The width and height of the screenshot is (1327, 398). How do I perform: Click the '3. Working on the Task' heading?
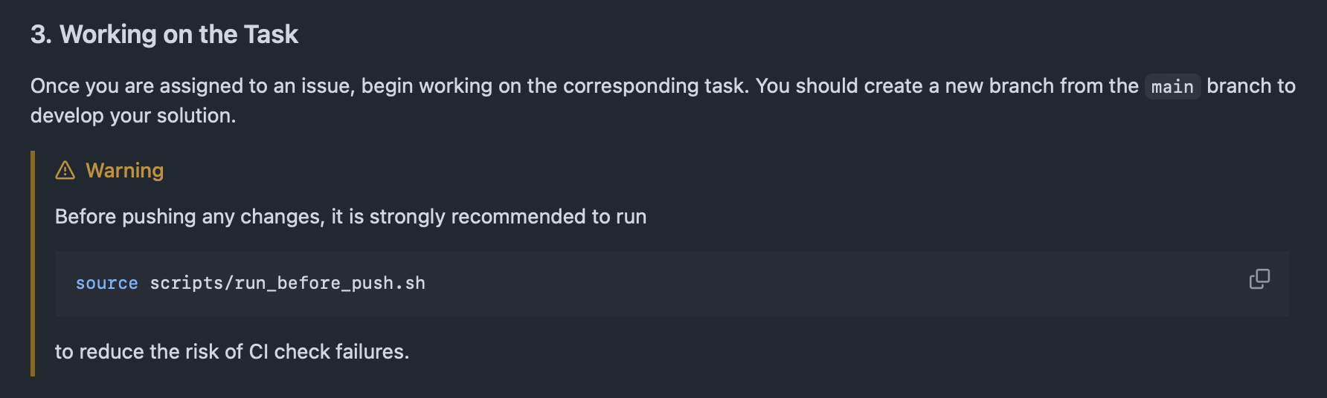pos(164,34)
